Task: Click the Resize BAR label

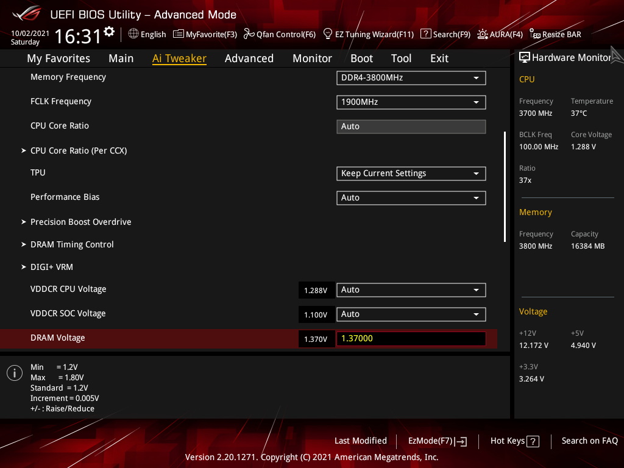Action: pyautogui.click(x=561, y=35)
